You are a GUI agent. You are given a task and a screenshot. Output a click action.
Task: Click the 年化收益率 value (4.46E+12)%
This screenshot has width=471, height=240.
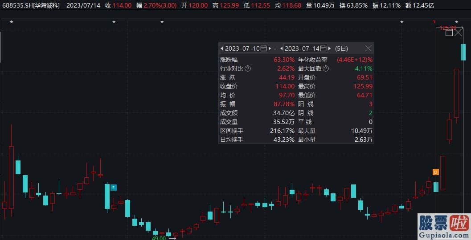[354, 60]
